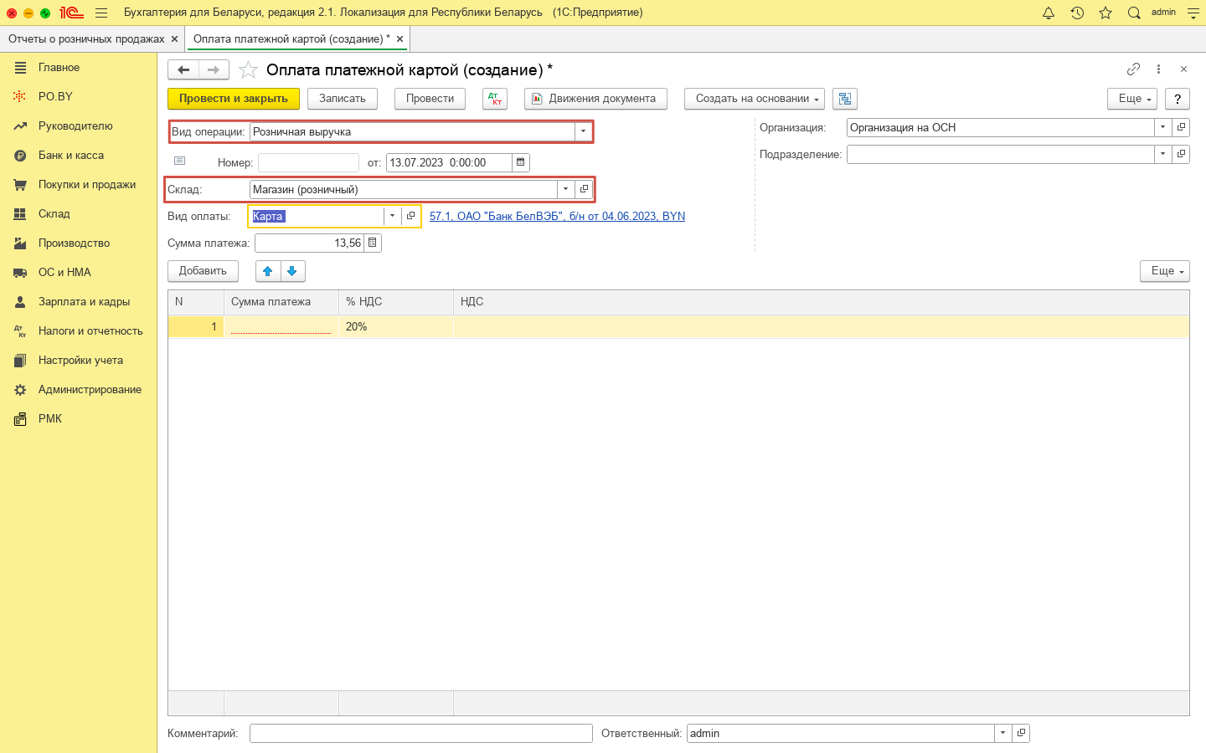Open Создать на основании menu
The image size is (1206, 753).
[754, 99]
